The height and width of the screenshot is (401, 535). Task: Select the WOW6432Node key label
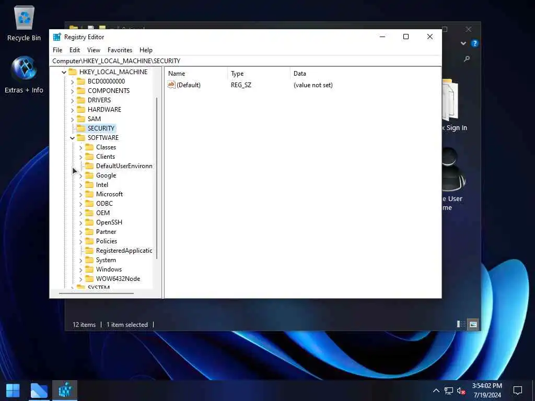(x=118, y=279)
